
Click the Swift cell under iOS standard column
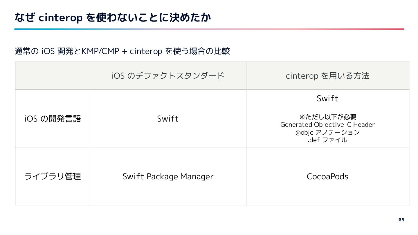pyautogui.click(x=168, y=119)
